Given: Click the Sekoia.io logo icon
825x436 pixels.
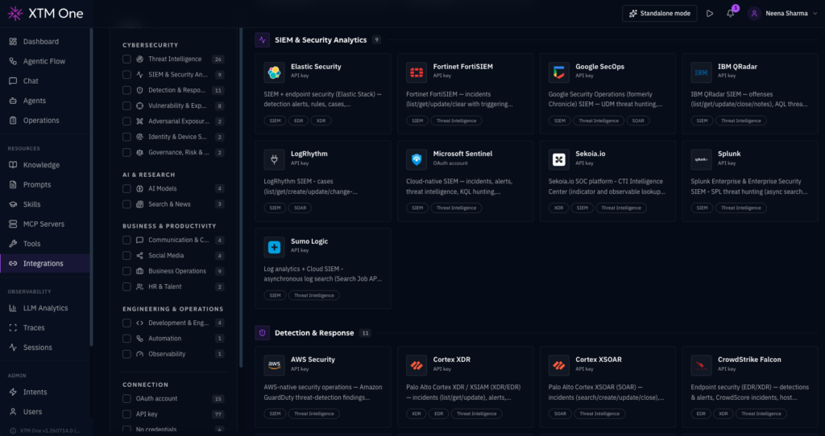Looking at the screenshot, I should click(559, 160).
